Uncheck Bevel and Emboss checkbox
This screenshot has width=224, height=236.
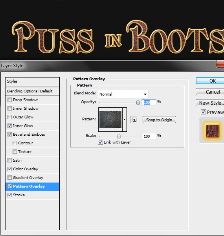click(x=9, y=135)
